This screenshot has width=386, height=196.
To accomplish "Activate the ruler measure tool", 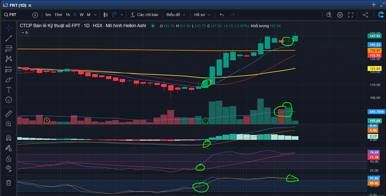I will coord(9,114).
